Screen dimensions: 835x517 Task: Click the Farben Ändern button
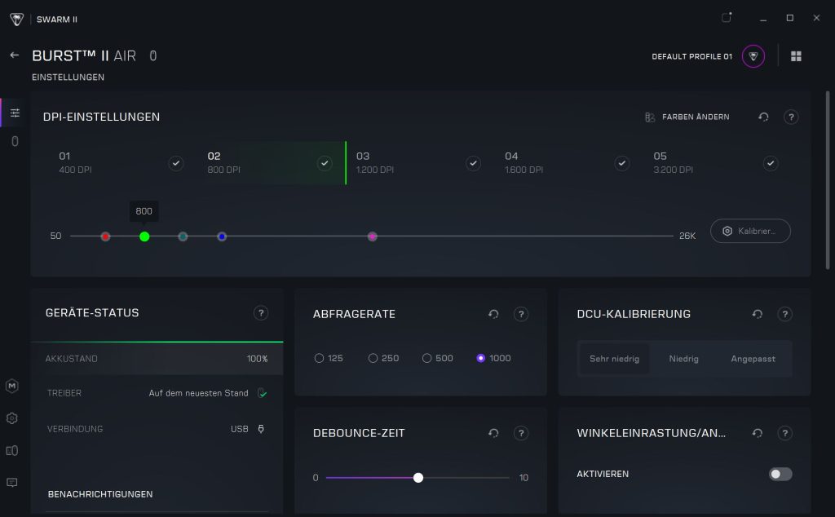[x=687, y=117]
